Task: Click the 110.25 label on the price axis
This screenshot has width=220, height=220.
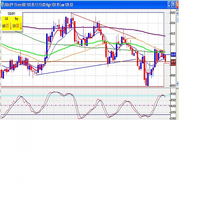Action: point(173,33)
